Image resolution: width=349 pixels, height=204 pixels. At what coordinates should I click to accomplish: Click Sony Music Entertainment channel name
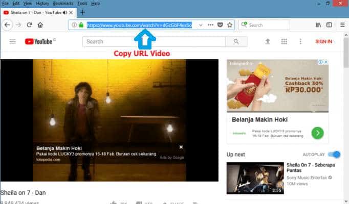coord(307,177)
